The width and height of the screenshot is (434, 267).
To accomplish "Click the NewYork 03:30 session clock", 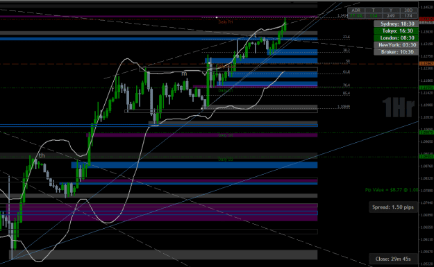I will (396, 45).
